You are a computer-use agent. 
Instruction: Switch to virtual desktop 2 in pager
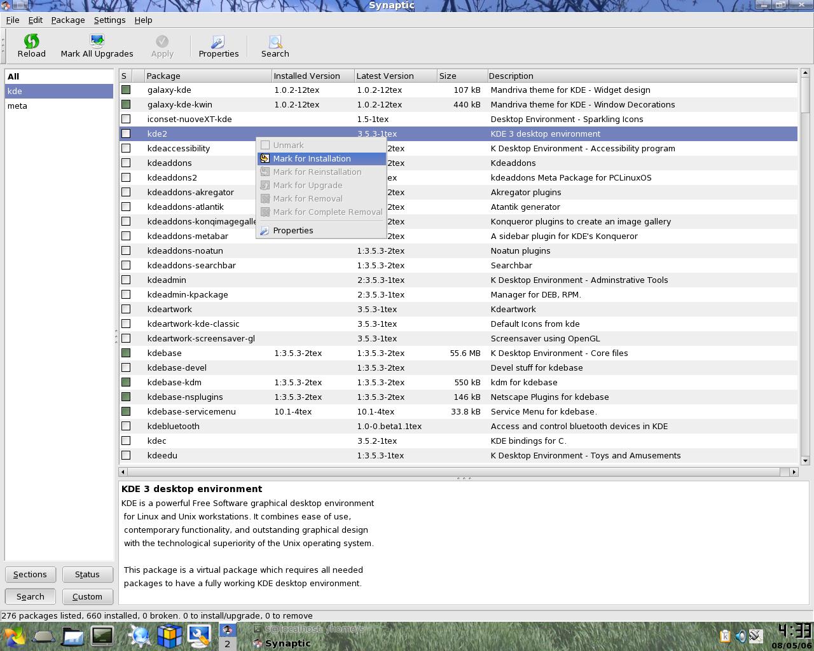pos(227,643)
